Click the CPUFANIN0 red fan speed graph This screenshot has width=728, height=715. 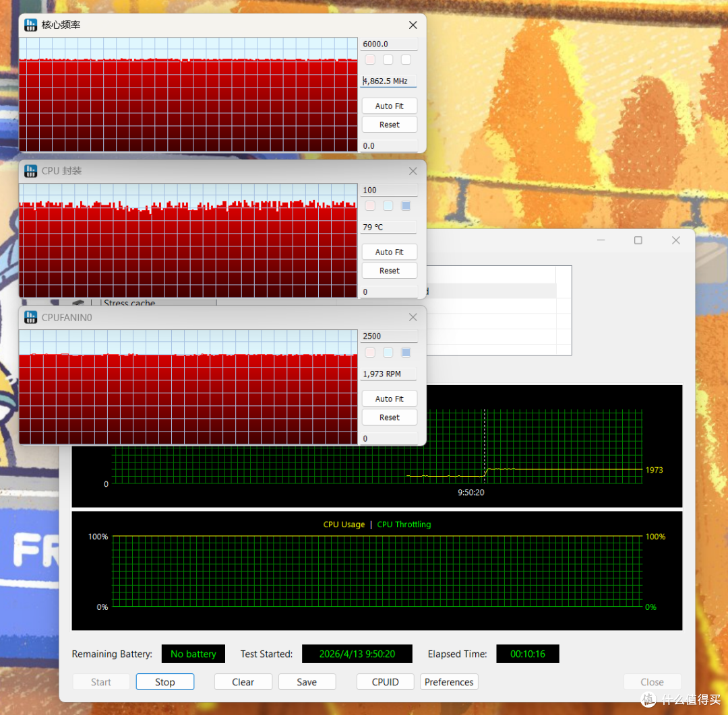188,387
